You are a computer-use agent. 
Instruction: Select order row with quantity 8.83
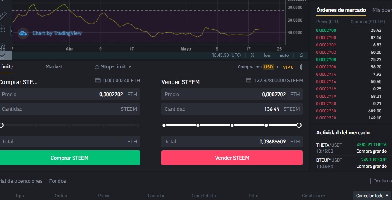pyautogui.click(x=349, y=45)
